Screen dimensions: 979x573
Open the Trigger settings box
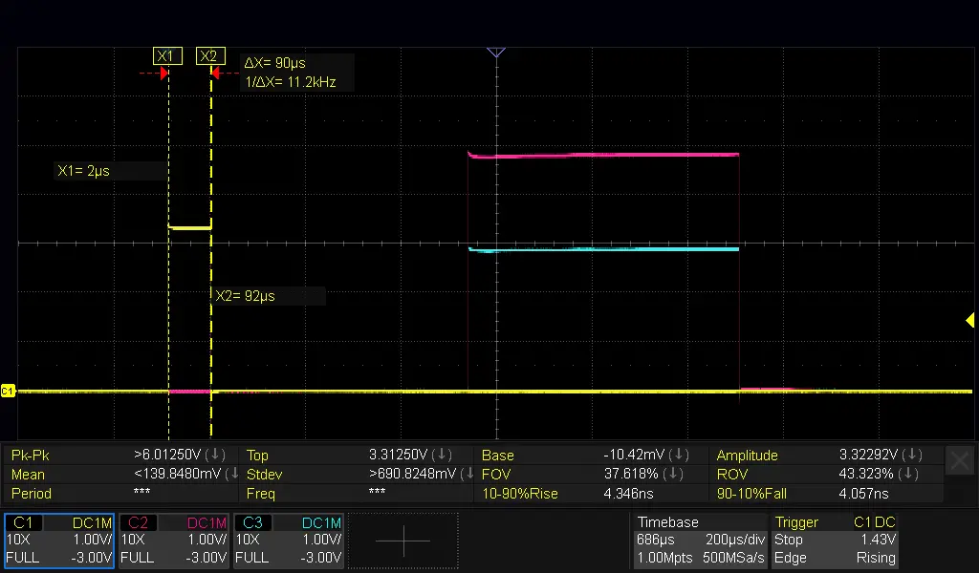835,541
